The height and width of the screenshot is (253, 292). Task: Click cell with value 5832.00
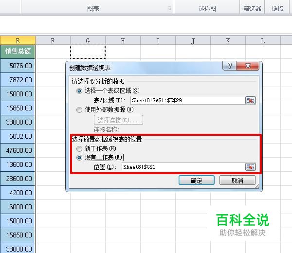tap(18, 136)
